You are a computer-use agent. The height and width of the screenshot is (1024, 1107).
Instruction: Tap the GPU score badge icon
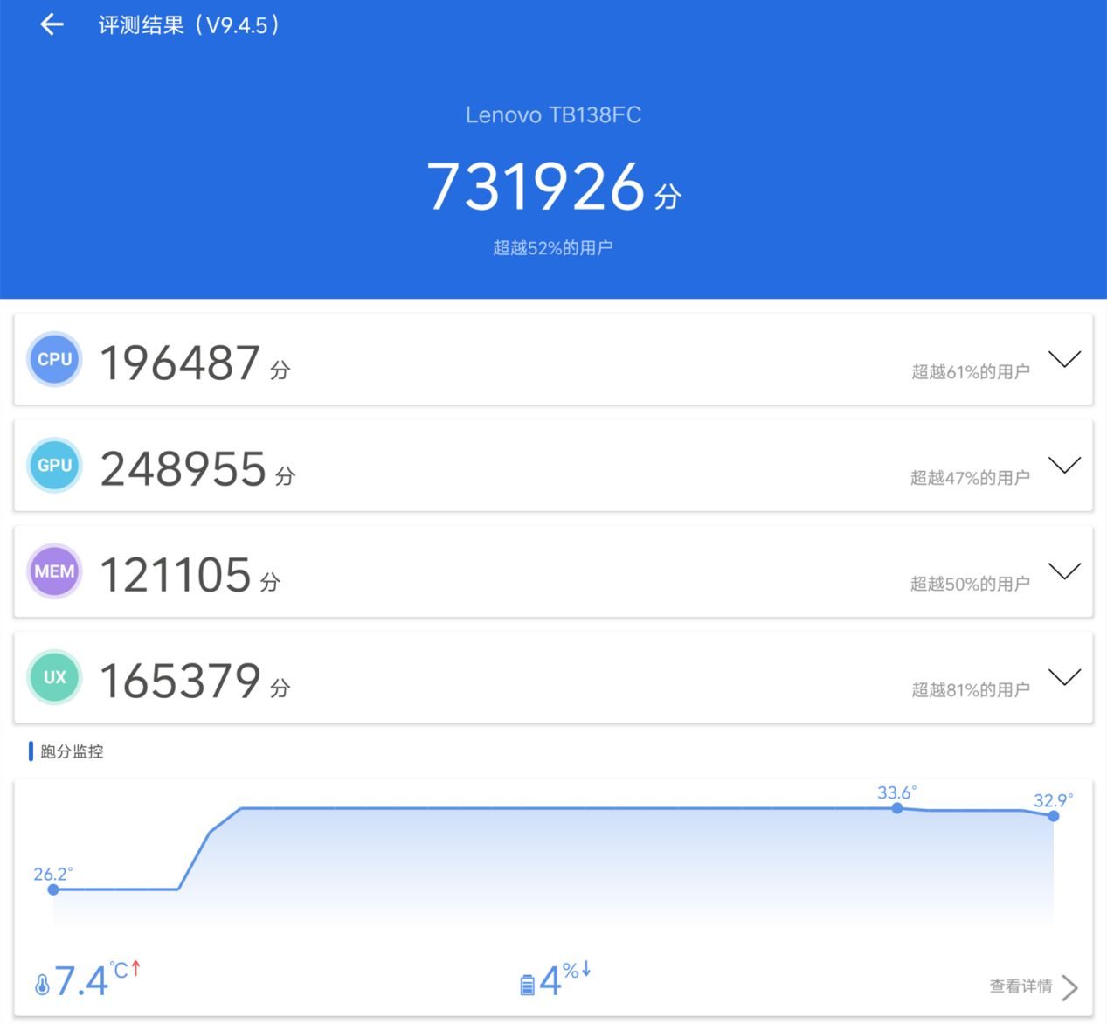pos(55,465)
